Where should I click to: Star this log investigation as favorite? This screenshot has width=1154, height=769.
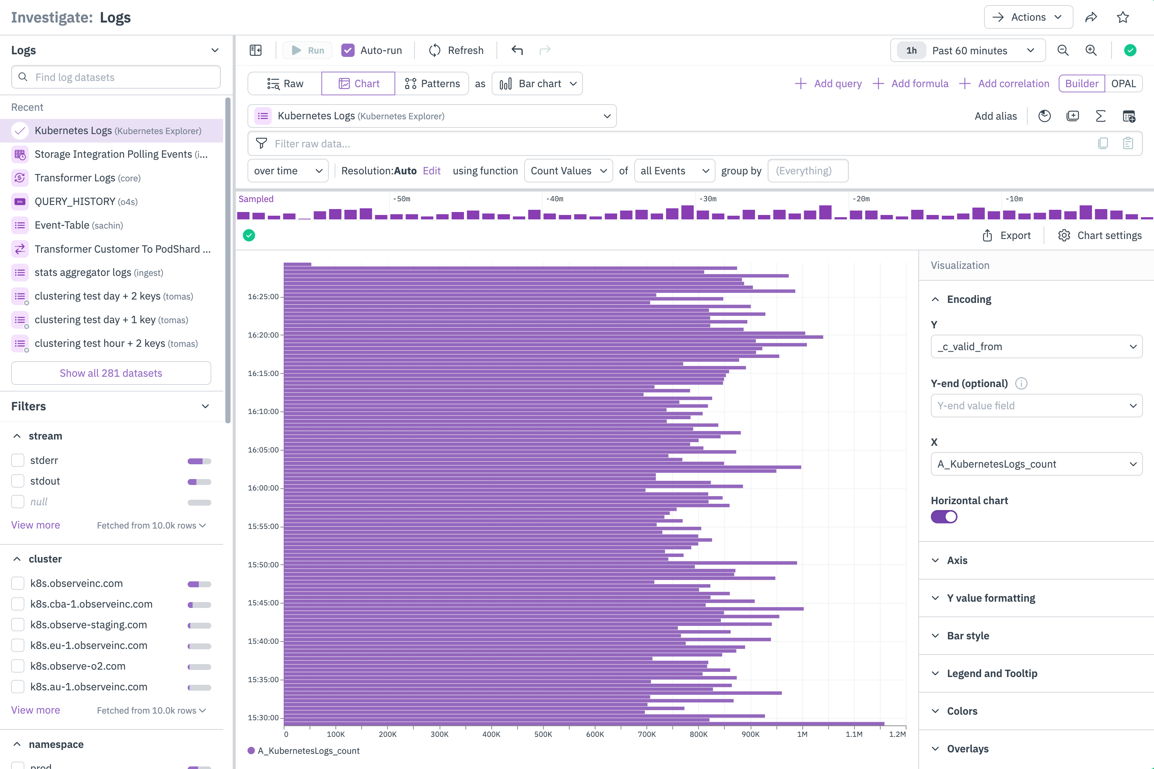(x=1123, y=17)
